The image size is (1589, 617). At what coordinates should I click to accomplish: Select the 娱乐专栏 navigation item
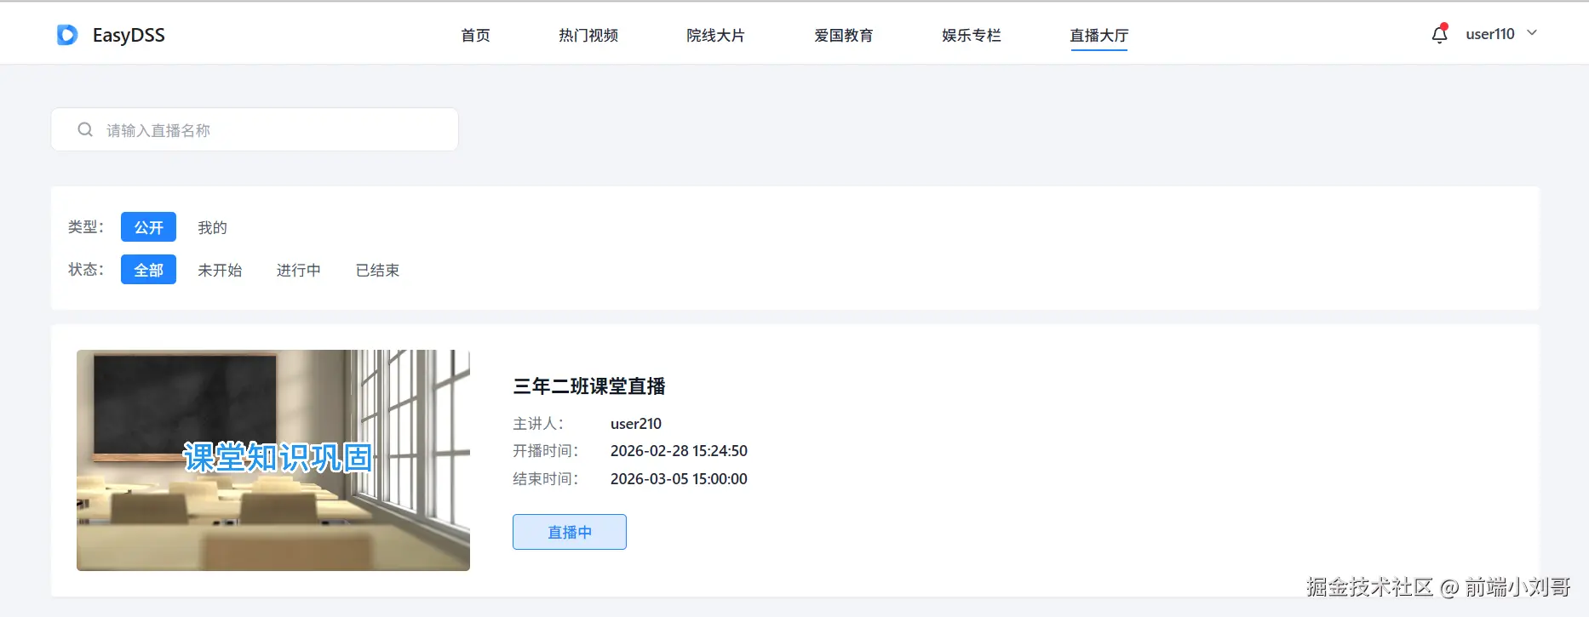pyautogui.click(x=972, y=35)
